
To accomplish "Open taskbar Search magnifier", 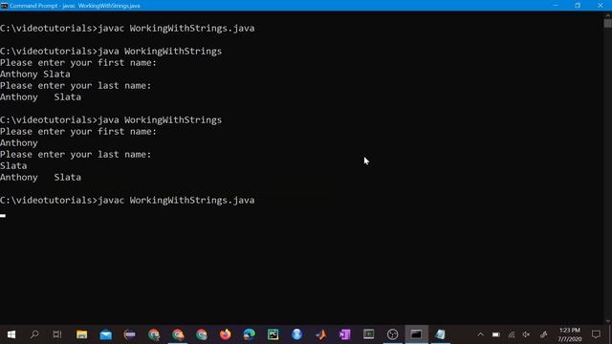I will pos(34,334).
